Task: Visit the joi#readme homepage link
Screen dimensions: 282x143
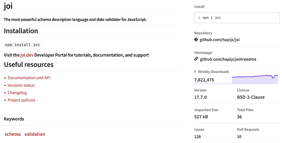Action: 228,59
